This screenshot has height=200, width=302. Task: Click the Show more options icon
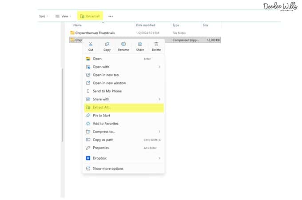coord(88,168)
